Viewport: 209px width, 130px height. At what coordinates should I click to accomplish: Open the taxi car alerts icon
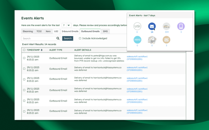(x=167, y=26)
